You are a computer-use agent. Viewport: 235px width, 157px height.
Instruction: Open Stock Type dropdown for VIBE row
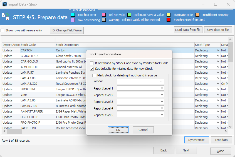click(218, 95)
